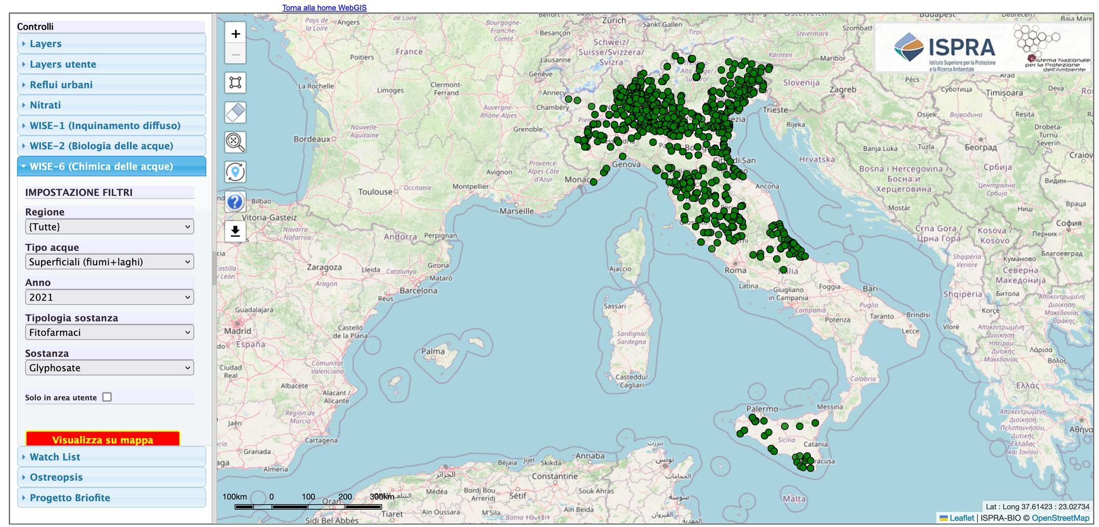Follow Torna alla home WebGIS link

324,8
